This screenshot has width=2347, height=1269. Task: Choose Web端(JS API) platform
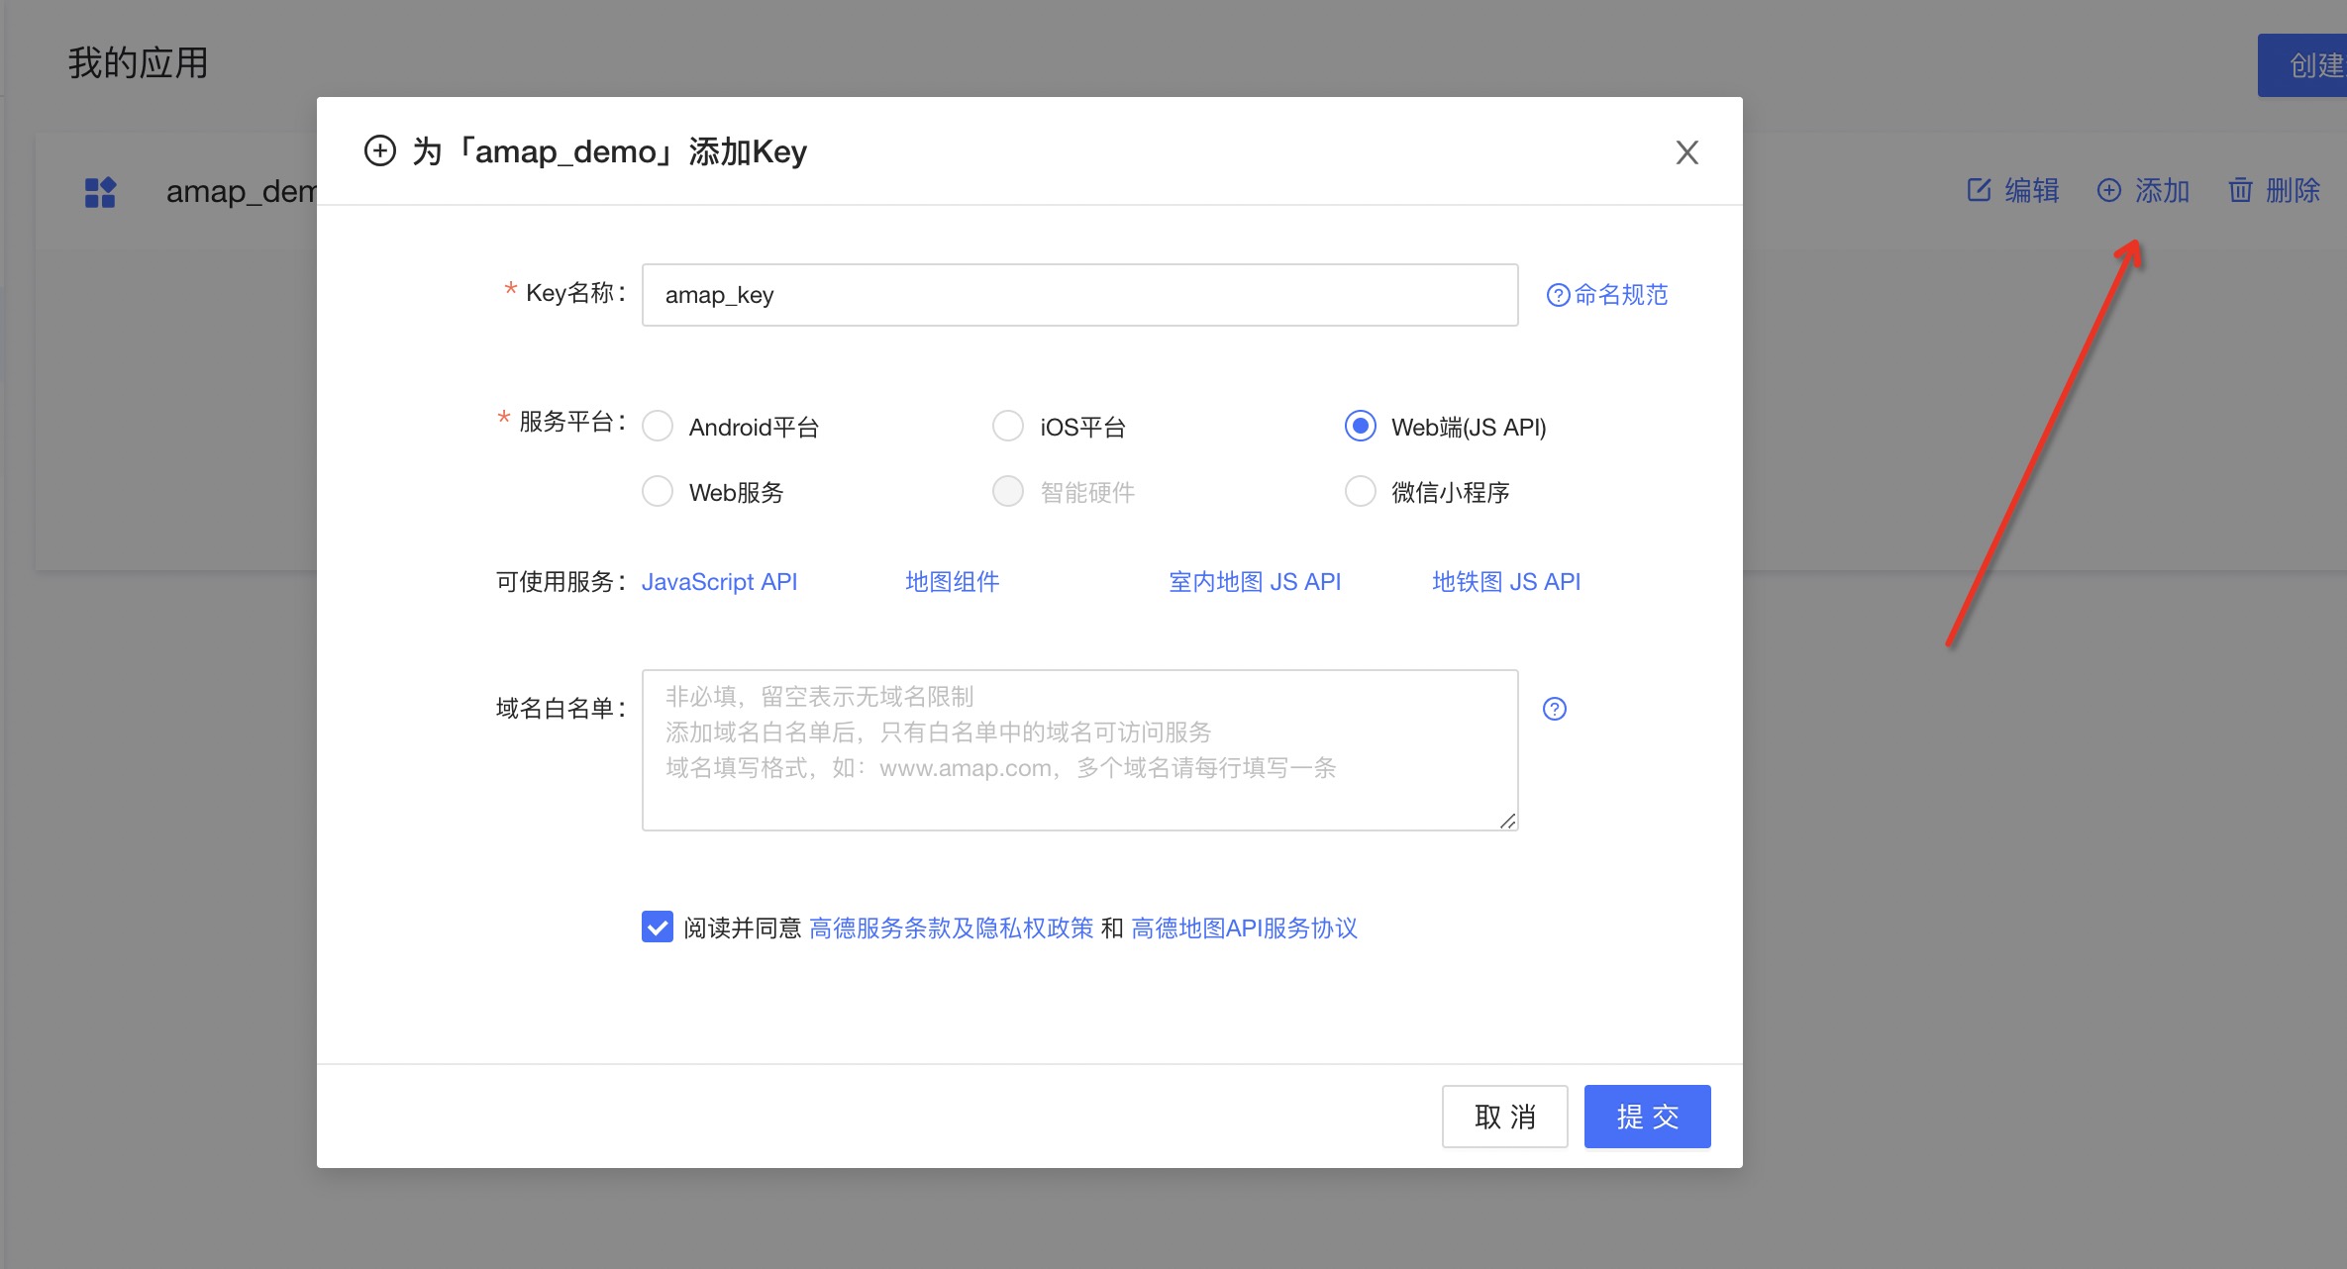[x=1360, y=427]
